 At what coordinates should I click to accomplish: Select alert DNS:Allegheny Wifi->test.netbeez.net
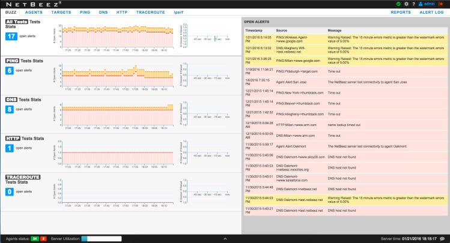pos(346,50)
